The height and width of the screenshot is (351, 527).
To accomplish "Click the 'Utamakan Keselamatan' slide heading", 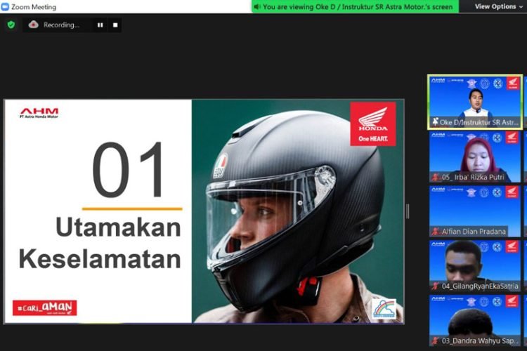I will tap(100, 243).
